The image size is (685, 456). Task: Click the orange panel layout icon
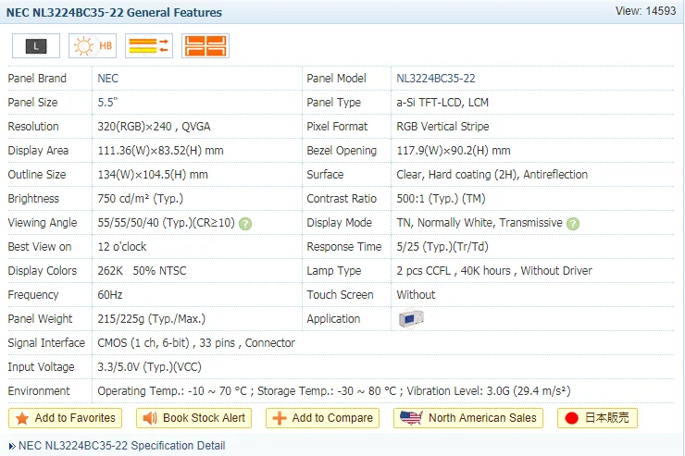pyautogui.click(x=205, y=46)
